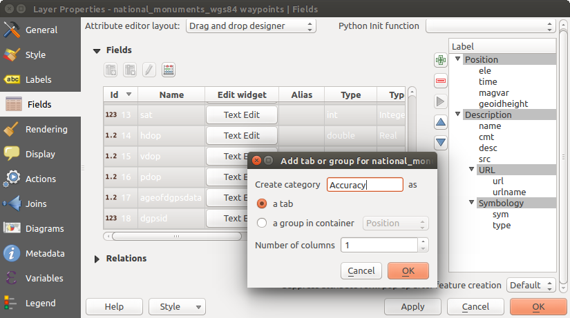
Task: Select the 'a tab' radio button
Action: (x=262, y=203)
